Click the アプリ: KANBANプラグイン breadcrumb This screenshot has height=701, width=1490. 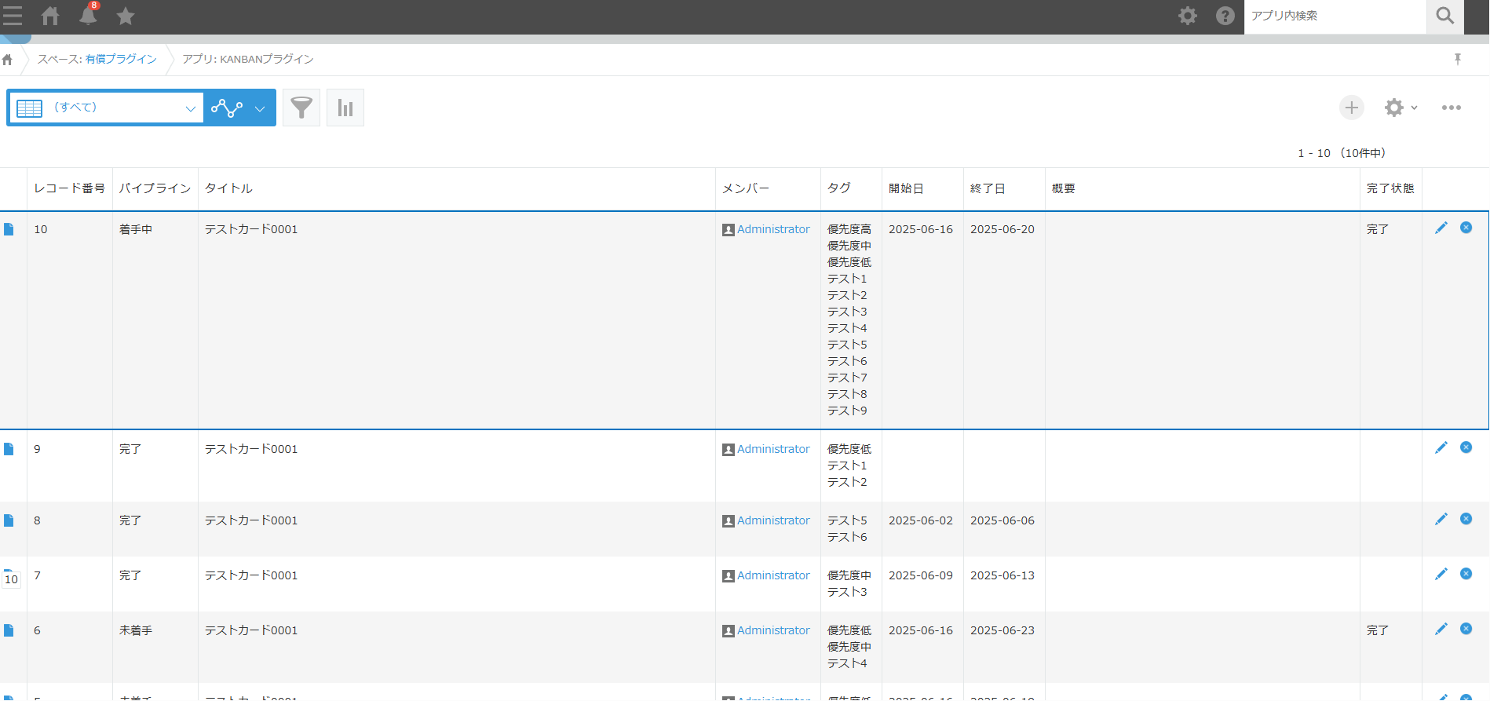248,59
